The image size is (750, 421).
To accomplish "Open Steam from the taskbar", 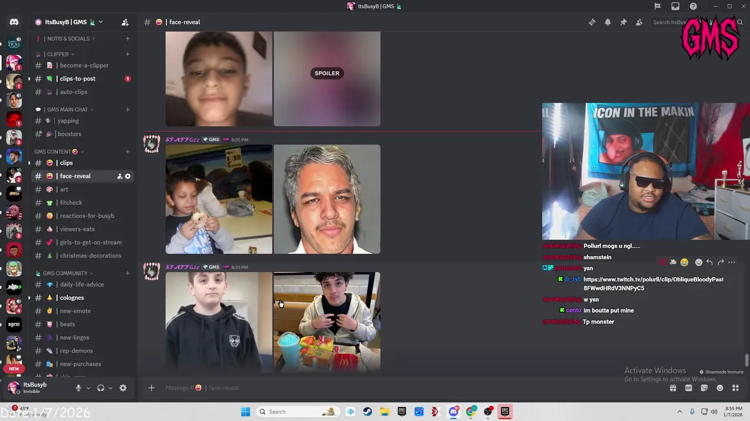I will click(367, 412).
